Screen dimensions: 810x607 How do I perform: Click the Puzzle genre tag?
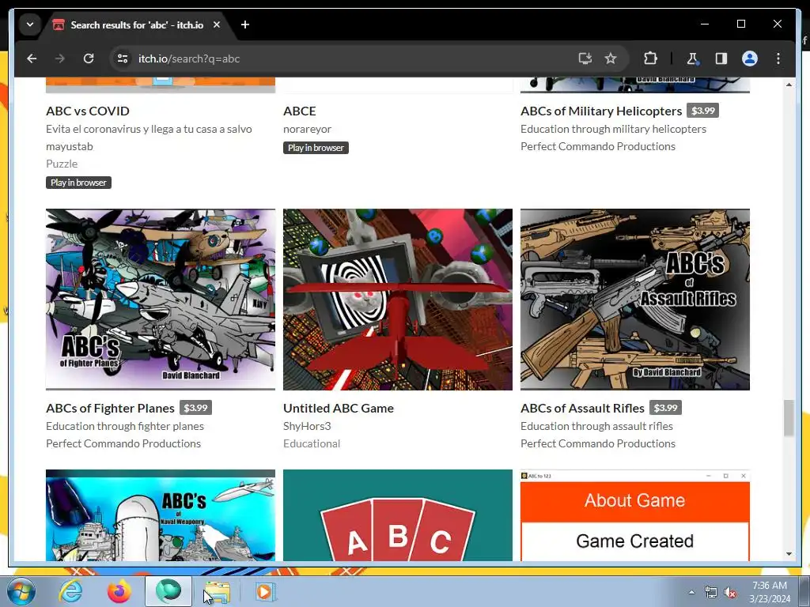tap(62, 164)
